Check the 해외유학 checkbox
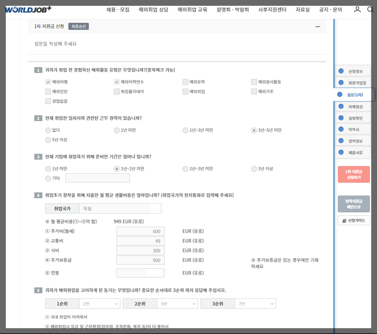Image resolution: width=377 pixels, height=334 pixels. (185, 82)
